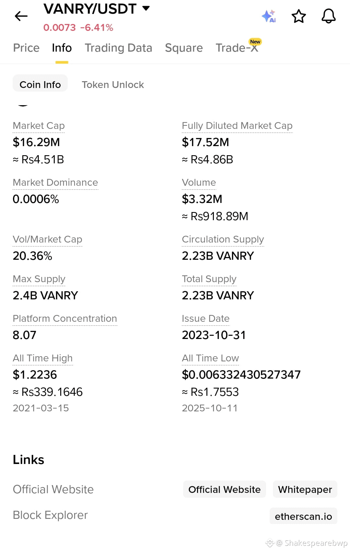Show the All Time High explanation
The image size is (350, 551).
point(42,358)
